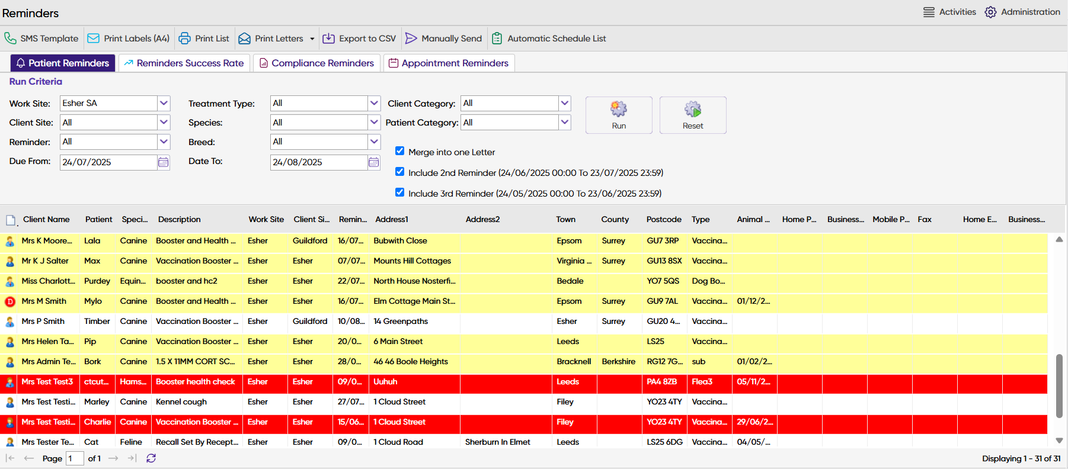Expand the Work Site dropdown
Image resolution: width=1068 pixels, height=469 pixels.
(x=164, y=103)
